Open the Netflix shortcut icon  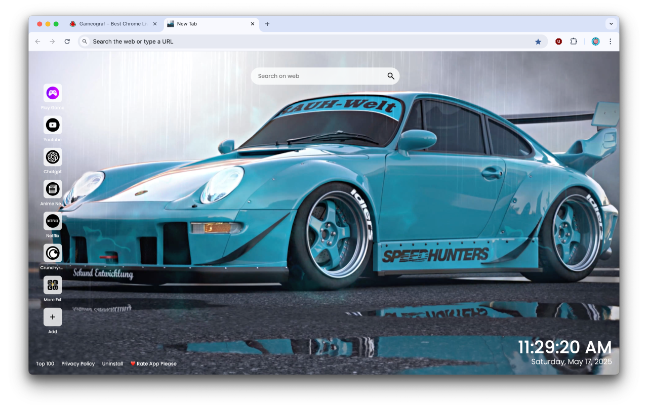point(53,221)
